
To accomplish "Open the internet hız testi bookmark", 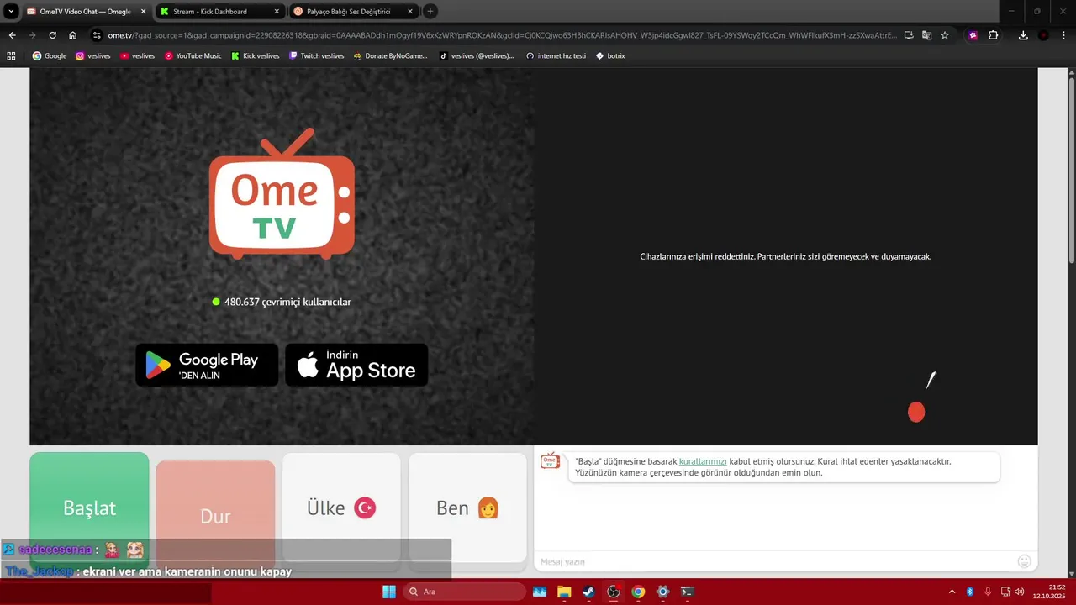I will point(556,56).
